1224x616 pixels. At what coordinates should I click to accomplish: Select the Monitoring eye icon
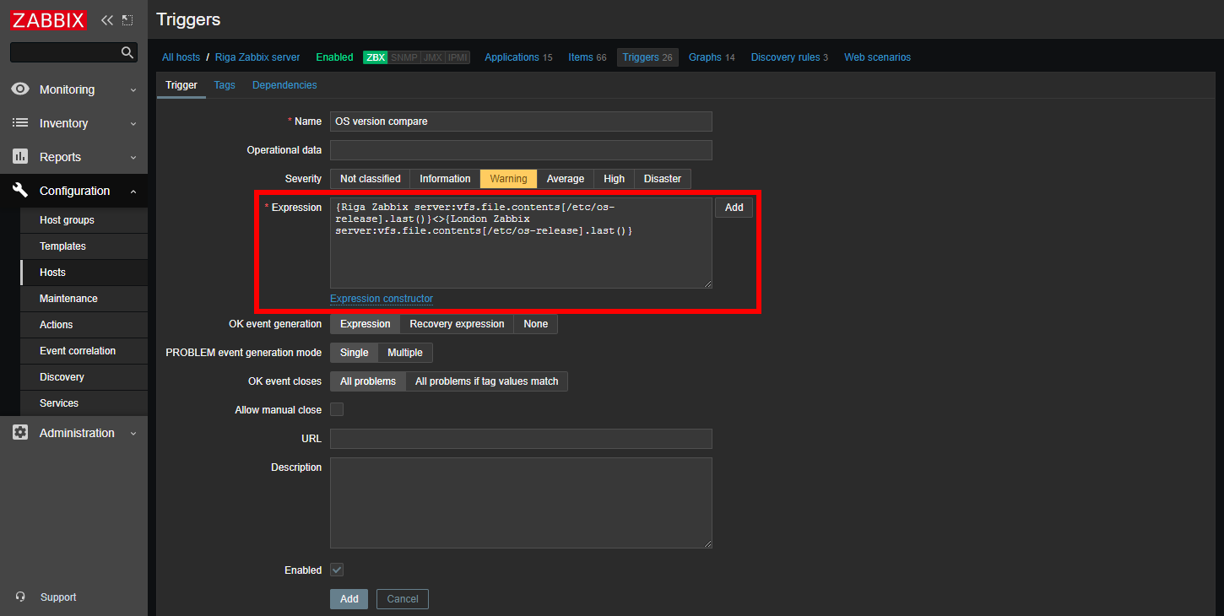tap(20, 89)
